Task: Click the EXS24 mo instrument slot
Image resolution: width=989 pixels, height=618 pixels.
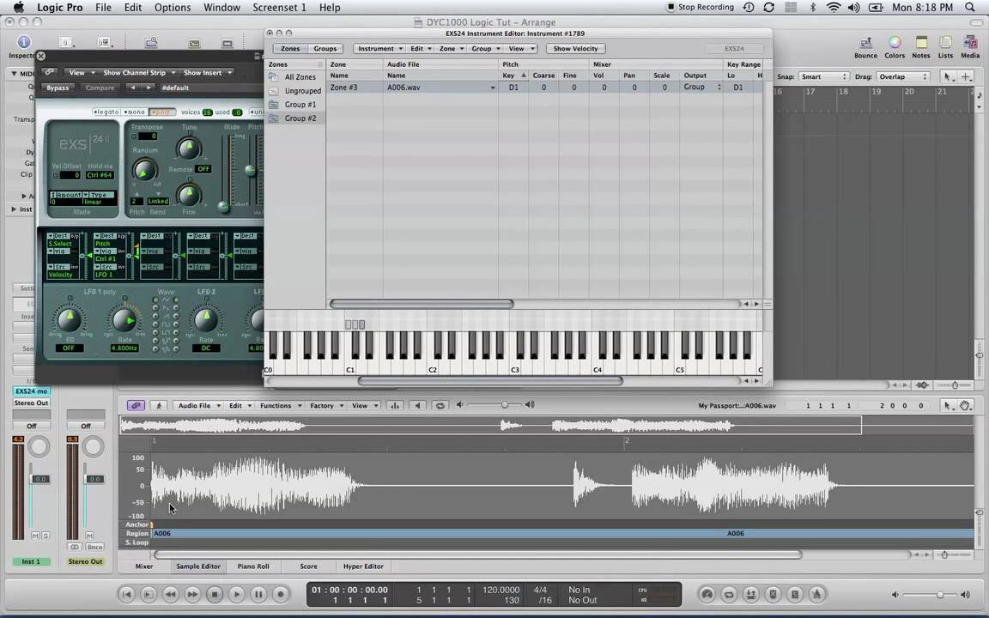Action: tap(32, 391)
